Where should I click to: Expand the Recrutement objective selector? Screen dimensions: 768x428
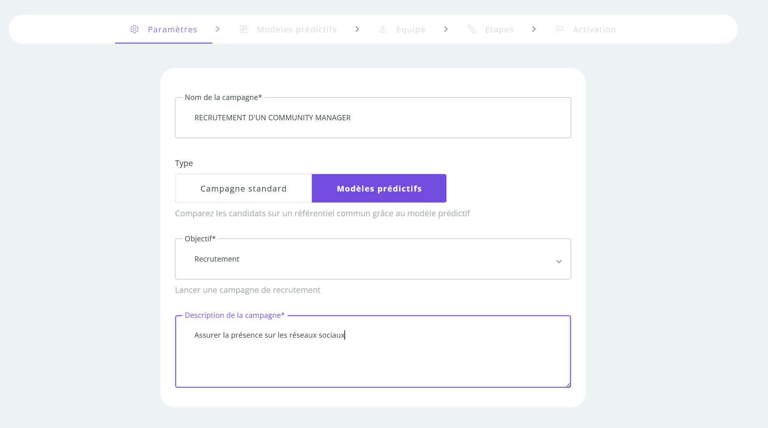pyautogui.click(x=373, y=259)
